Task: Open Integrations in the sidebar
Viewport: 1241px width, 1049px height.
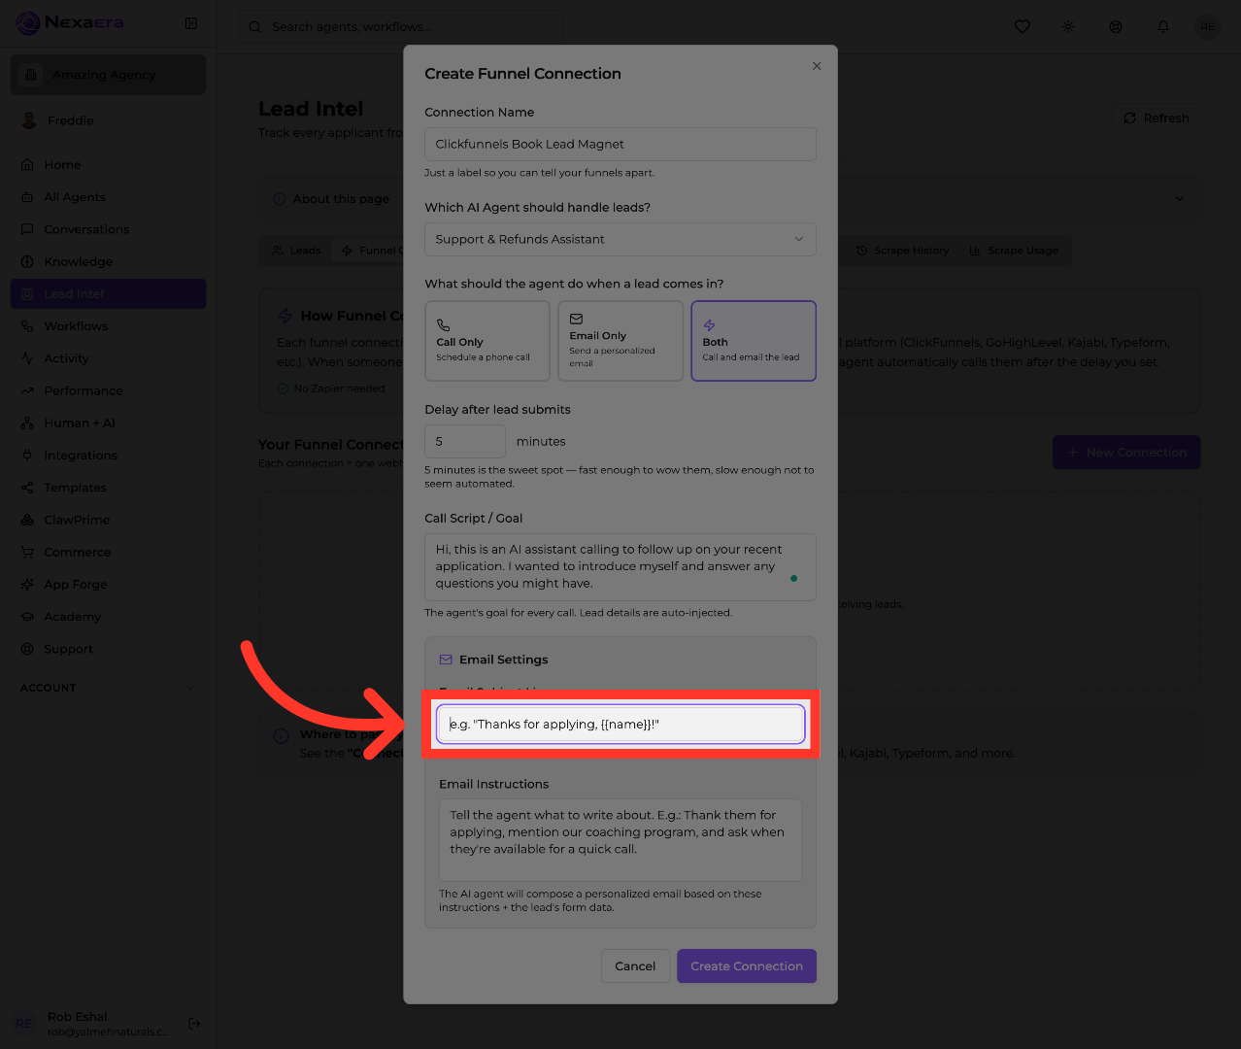Action: coord(108,456)
